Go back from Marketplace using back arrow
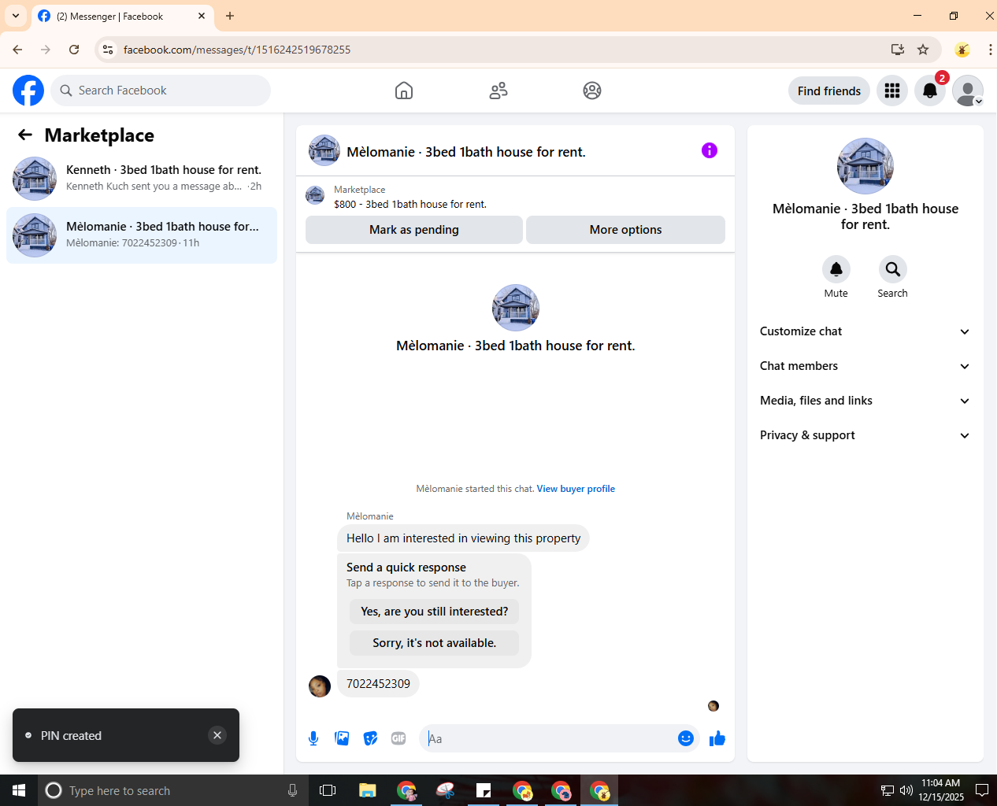Viewport: 997px width, 806px height. (x=25, y=135)
